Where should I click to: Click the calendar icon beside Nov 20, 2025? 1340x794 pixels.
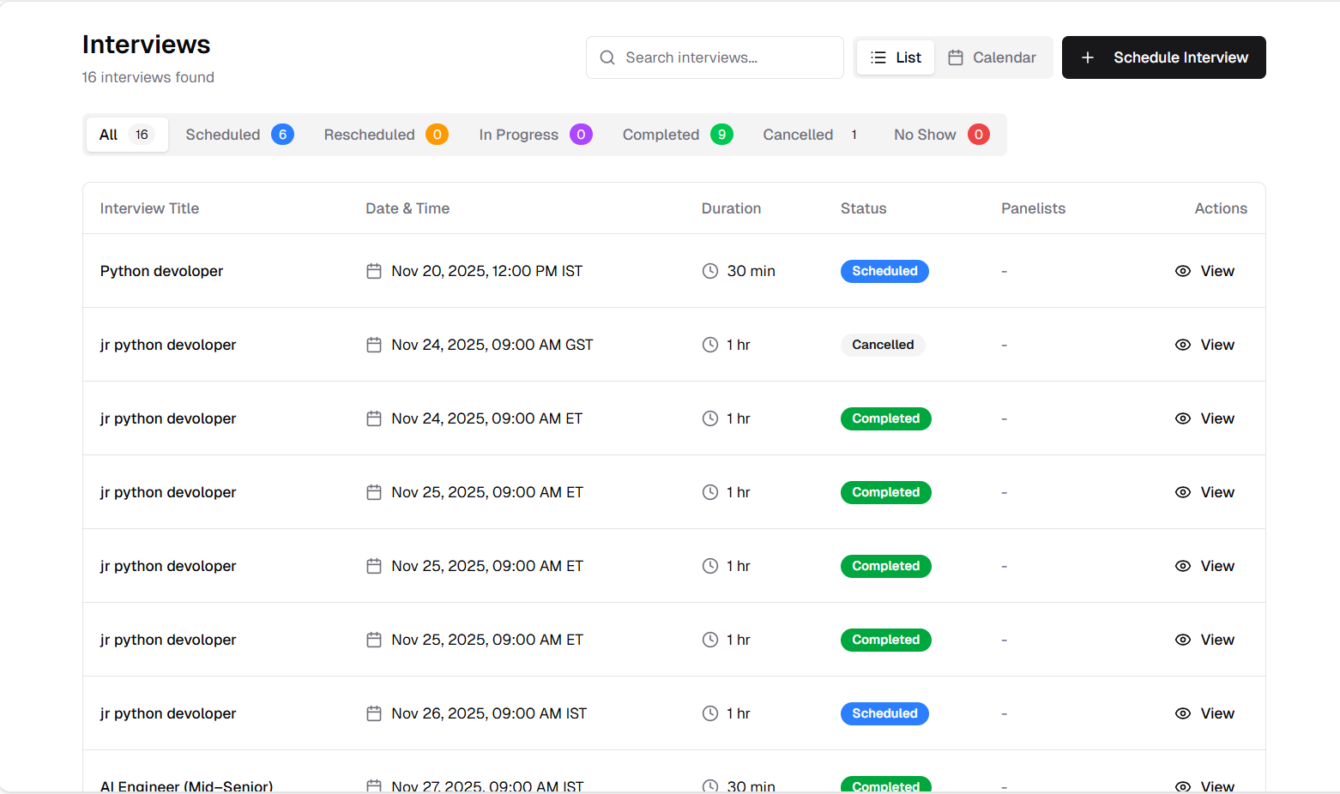coord(374,271)
